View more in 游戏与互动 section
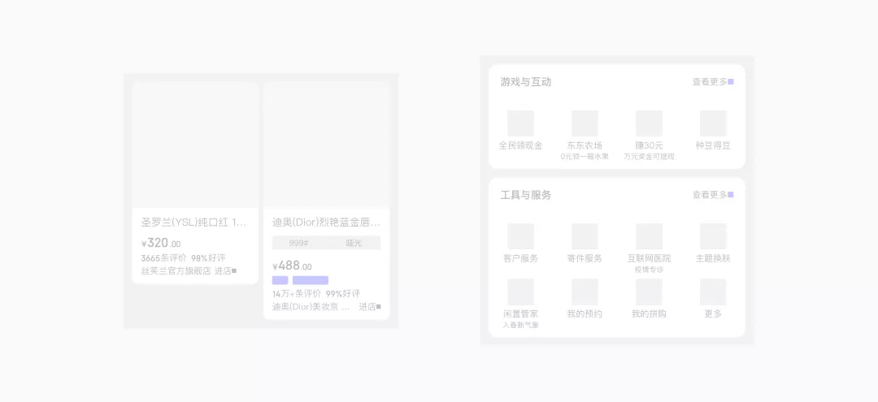 (713, 82)
